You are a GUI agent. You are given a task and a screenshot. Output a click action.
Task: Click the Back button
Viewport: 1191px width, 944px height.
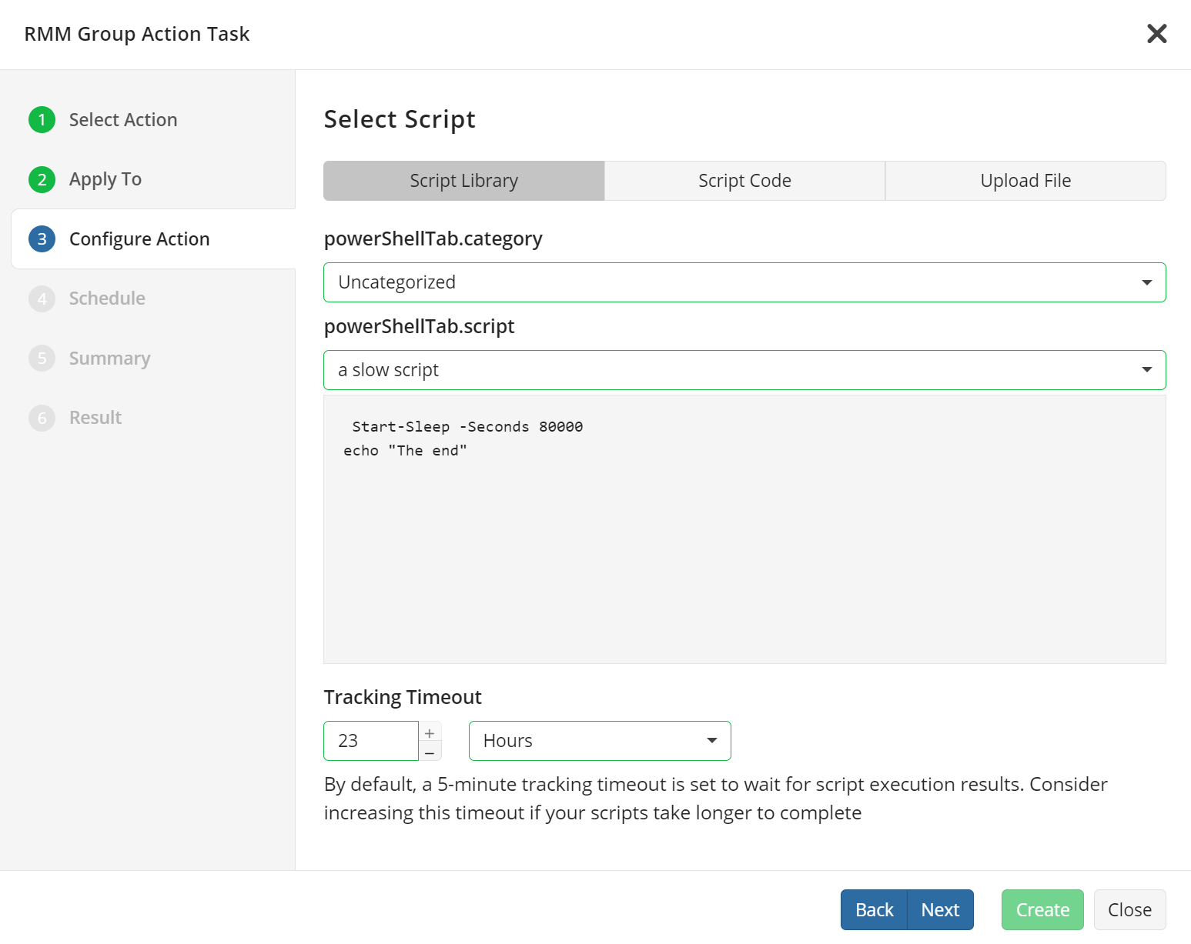(873, 909)
